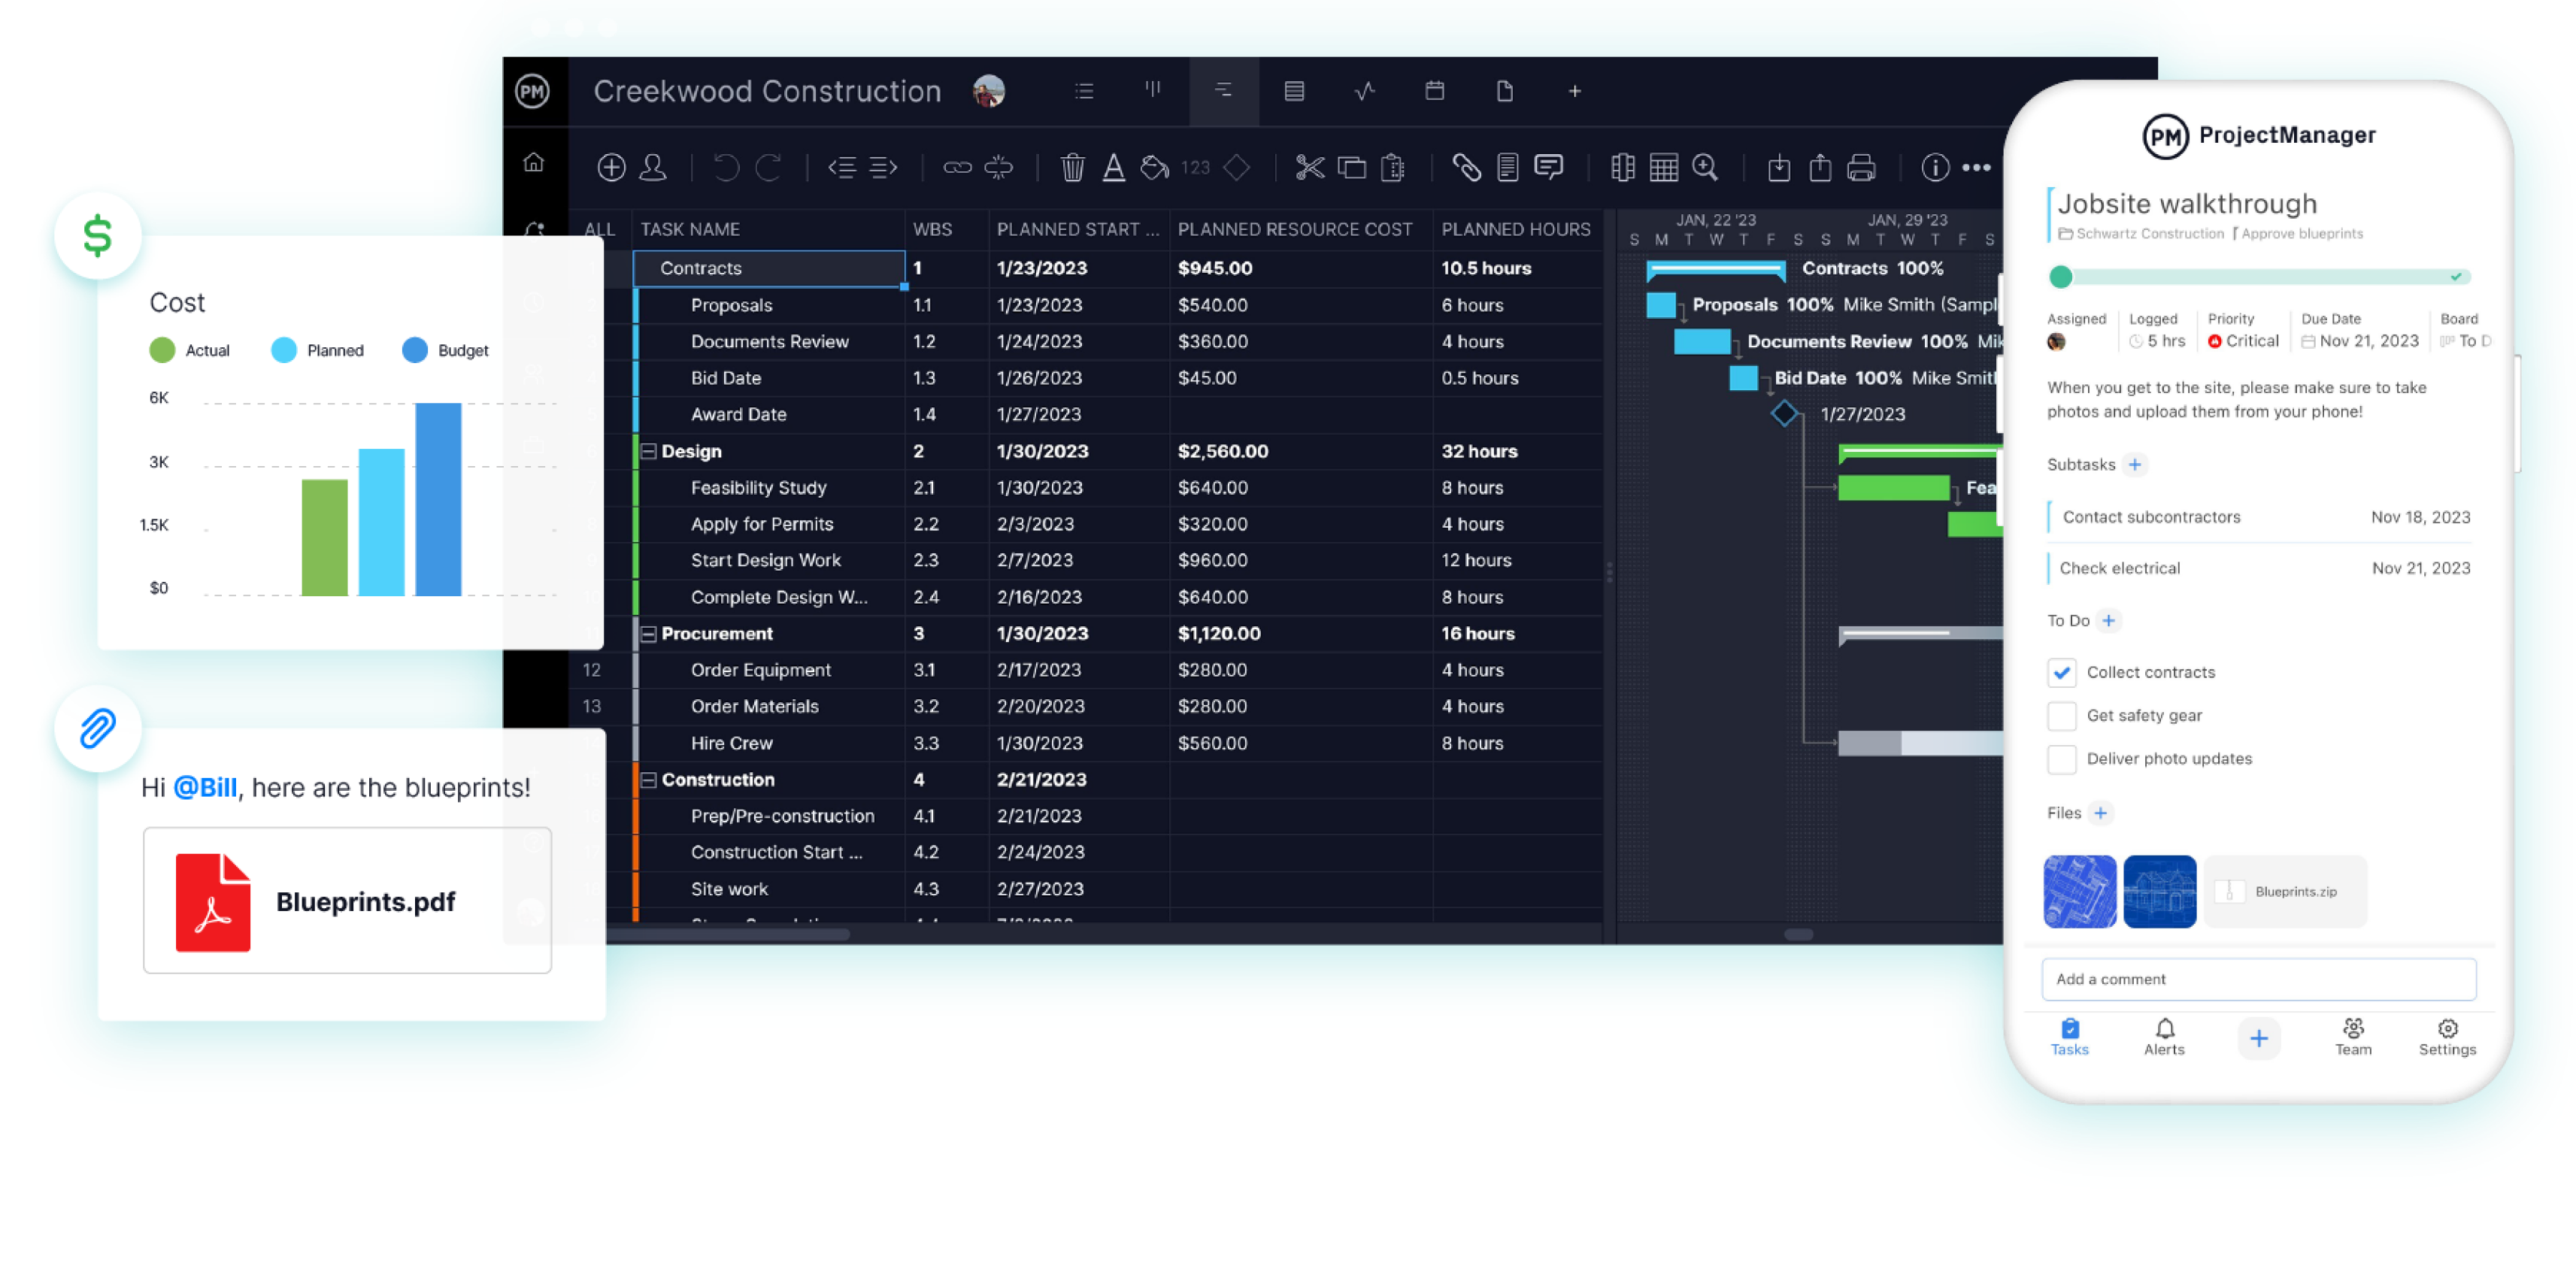Image resolution: width=2576 pixels, height=1287 pixels.
Task: Click the paint bucket fill color icon
Action: 1153,168
